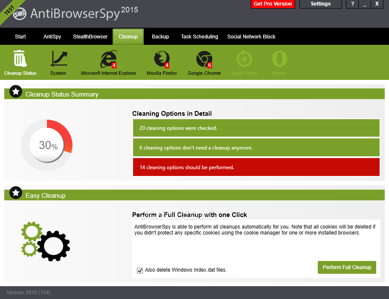
Task: Click the full cleanup description text
Action: point(255,230)
